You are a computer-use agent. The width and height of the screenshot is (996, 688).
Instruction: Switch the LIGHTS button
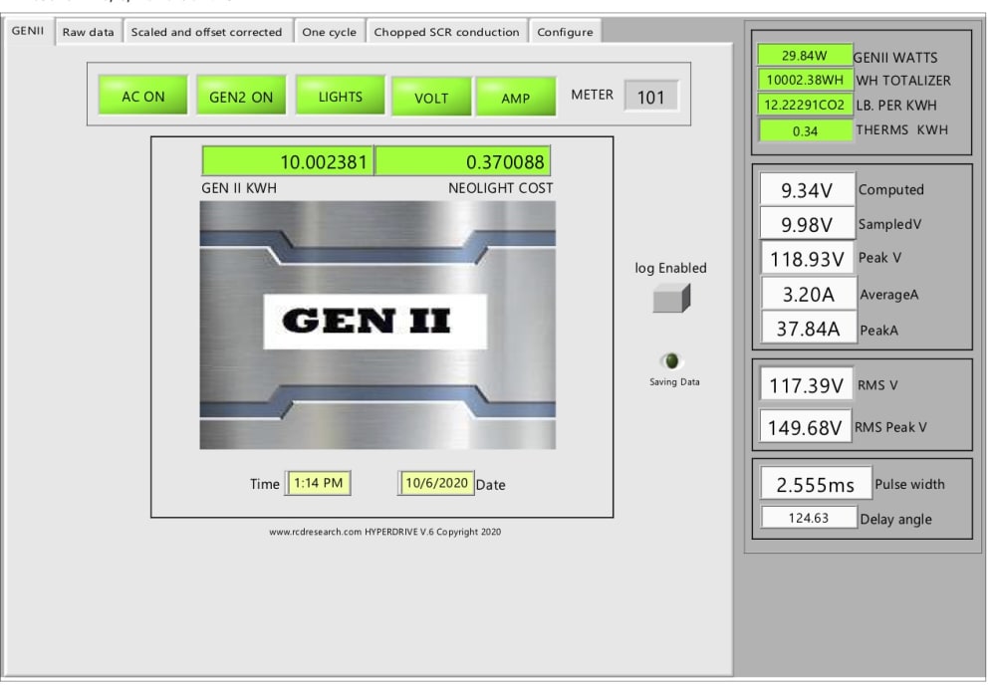[340, 96]
